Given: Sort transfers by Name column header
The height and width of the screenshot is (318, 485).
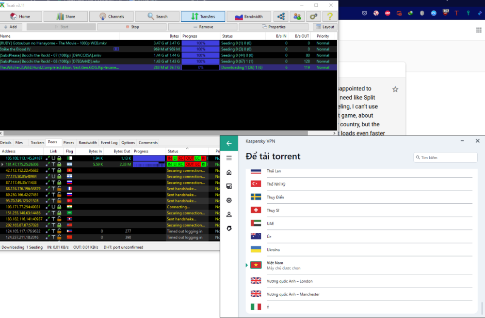Looking at the screenshot, I should pos(60,36).
